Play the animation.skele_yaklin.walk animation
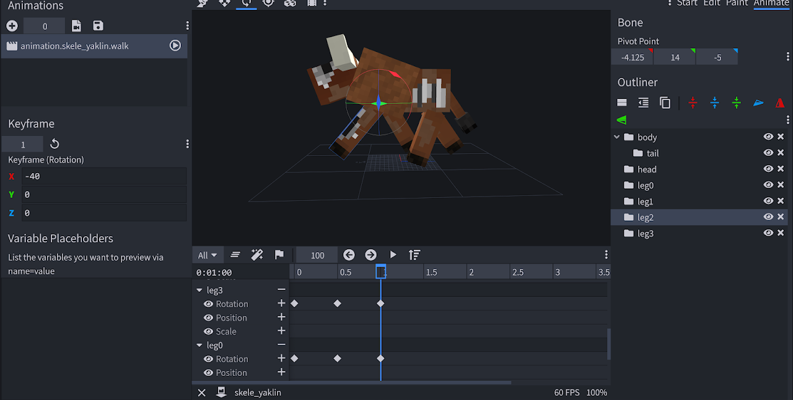 [x=175, y=46]
